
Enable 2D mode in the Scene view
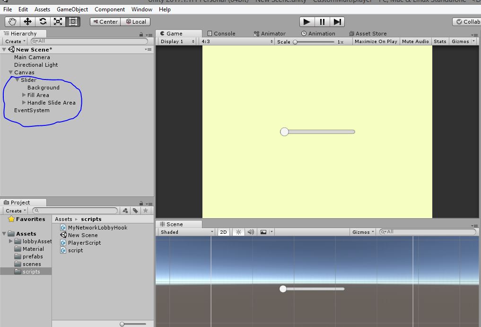223,232
